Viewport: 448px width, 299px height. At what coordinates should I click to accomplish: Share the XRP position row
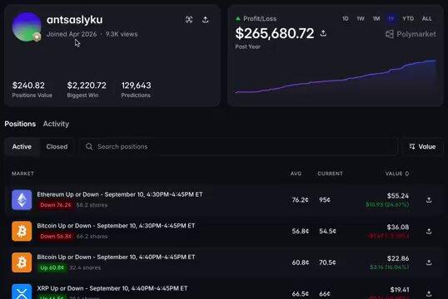[429, 293]
